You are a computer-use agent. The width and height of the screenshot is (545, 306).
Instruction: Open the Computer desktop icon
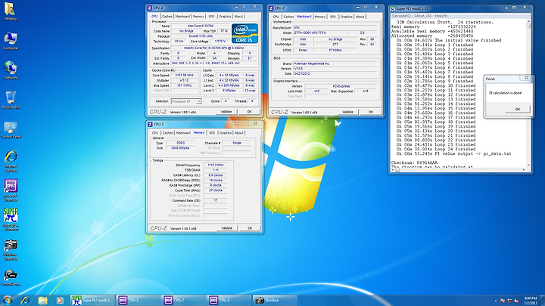pyautogui.click(x=11, y=41)
